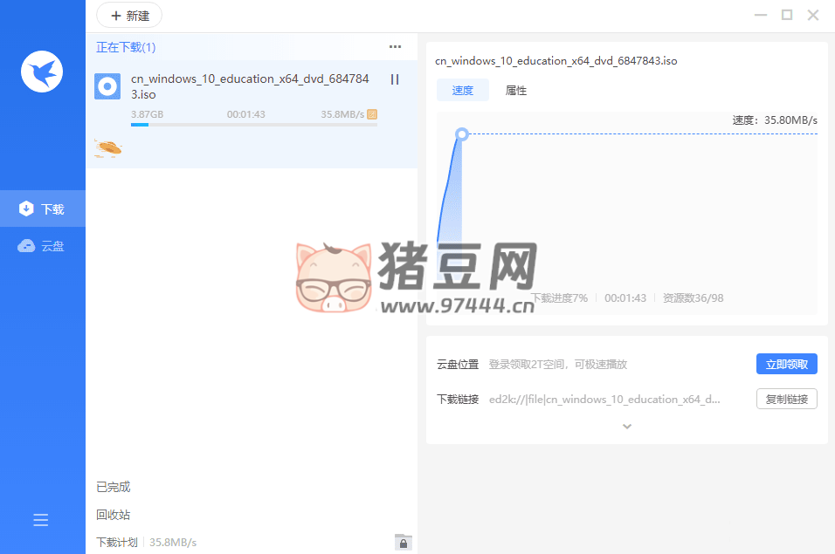The height and width of the screenshot is (554, 835).
Task: Click the orange flying saucer acceleration icon
Action: [108, 148]
